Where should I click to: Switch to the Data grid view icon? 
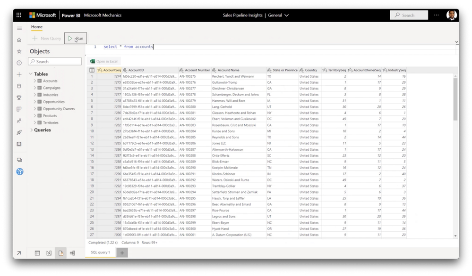click(37, 253)
